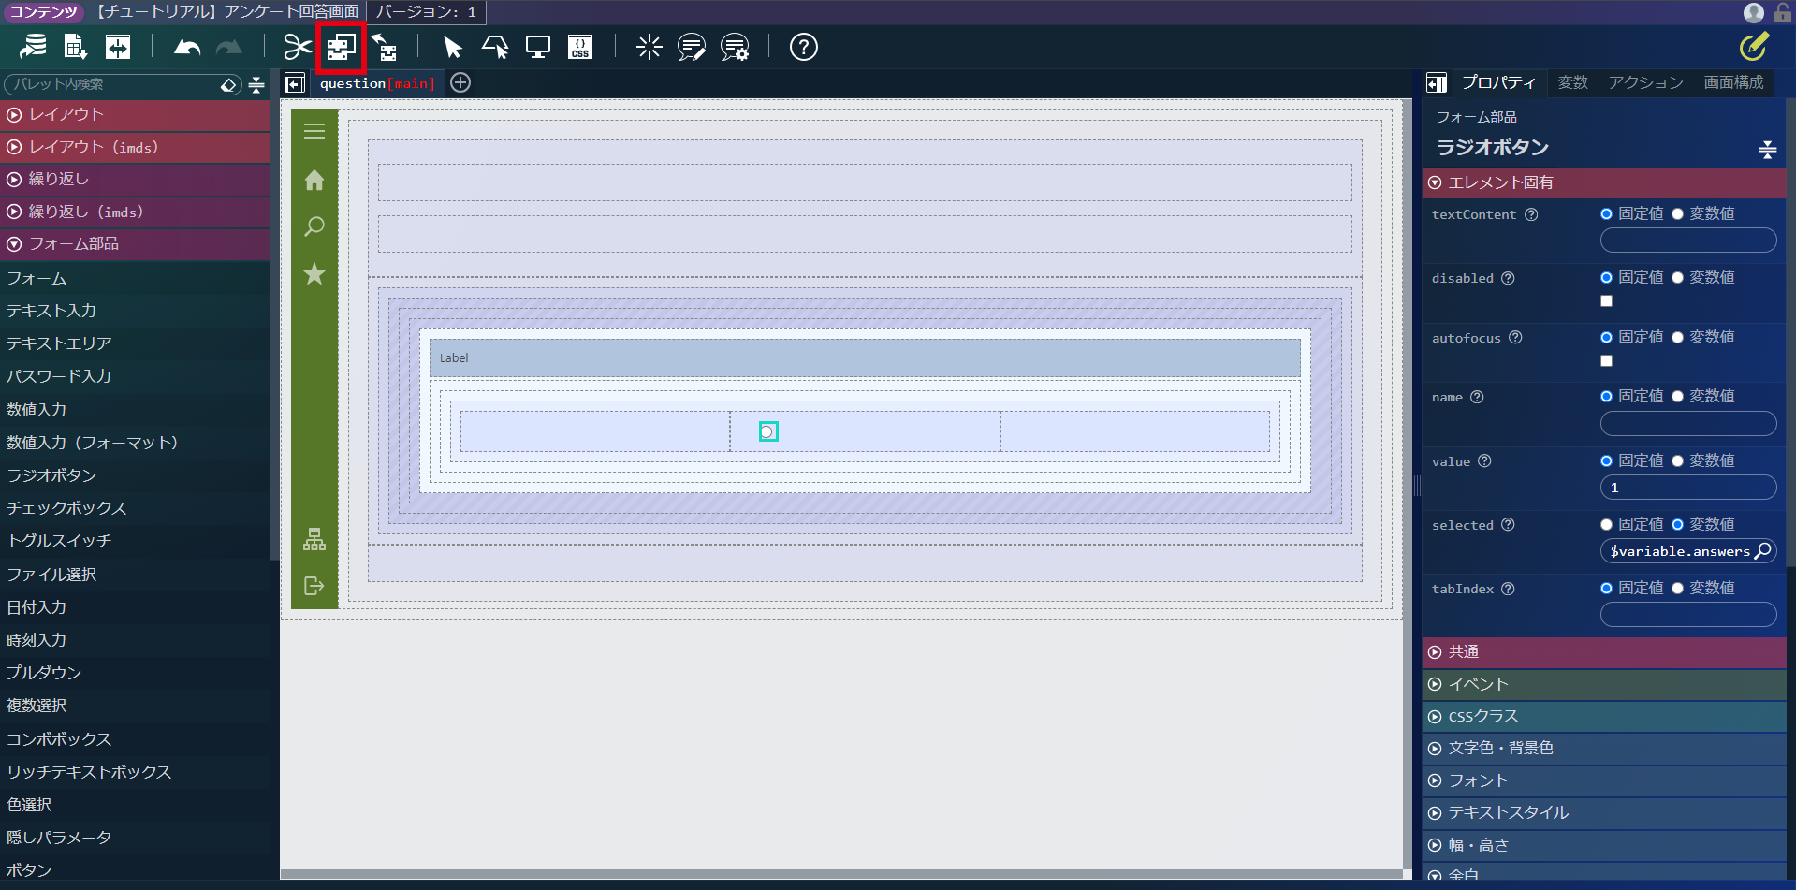
Task: Click the width-fit arrows toolbar icon
Action: click(118, 47)
